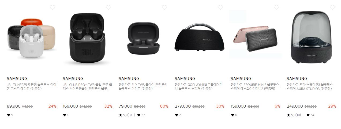Image resolution: width=341 pixels, height=129 pixels.
Task: Open the AURA STUDIO3 speaker image
Action: [312, 38]
